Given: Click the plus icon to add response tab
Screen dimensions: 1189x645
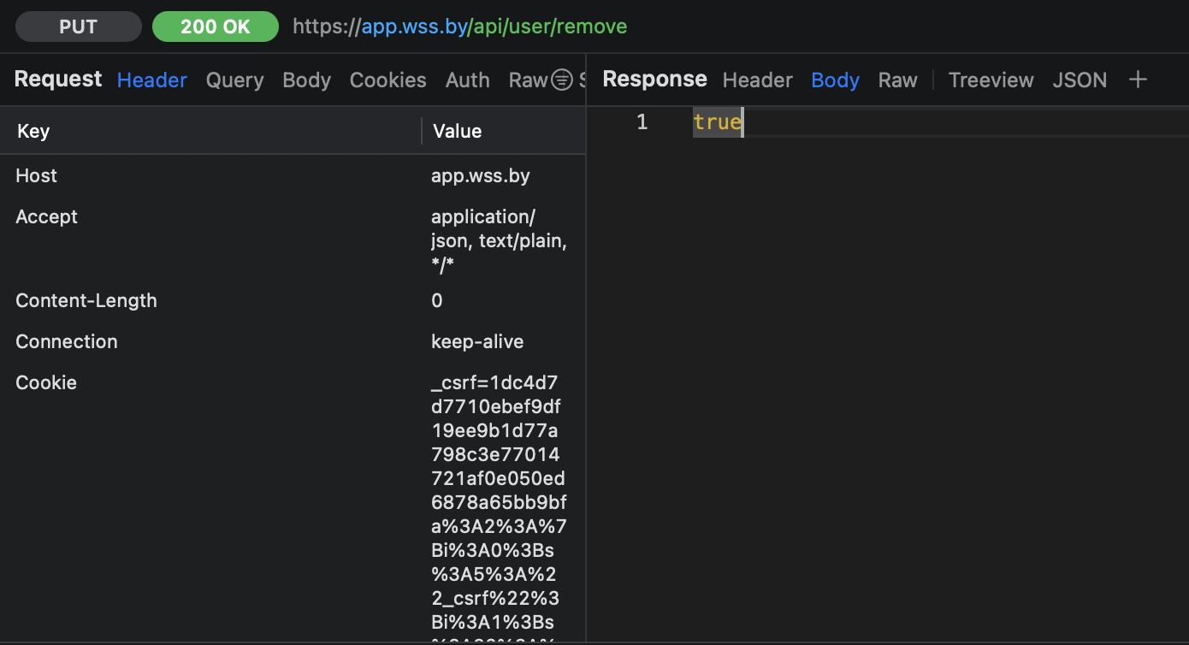Looking at the screenshot, I should pyautogui.click(x=1137, y=80).
